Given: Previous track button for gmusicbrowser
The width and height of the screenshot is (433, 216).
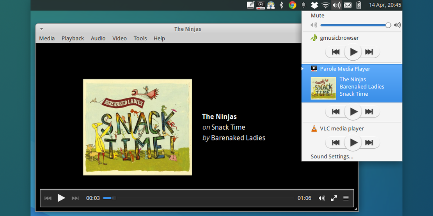Looking at the screenshot, I should [335, 52].
